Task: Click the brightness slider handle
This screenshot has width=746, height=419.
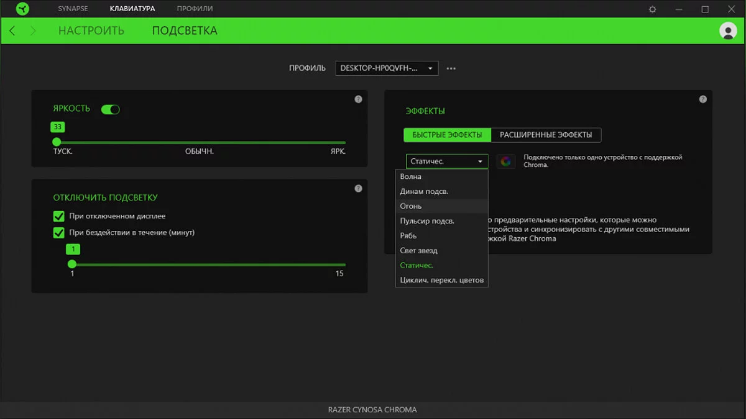Action: [57, 142]
